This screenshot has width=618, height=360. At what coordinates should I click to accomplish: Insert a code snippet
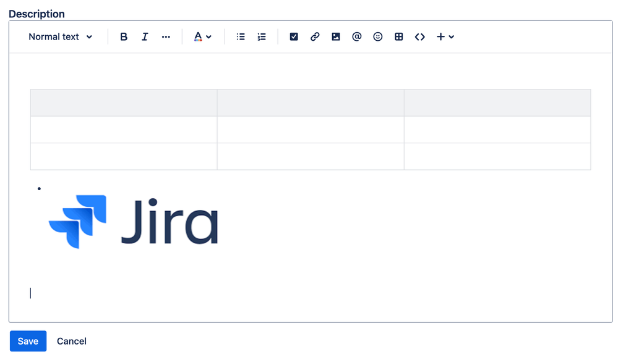tap(420, 36)
